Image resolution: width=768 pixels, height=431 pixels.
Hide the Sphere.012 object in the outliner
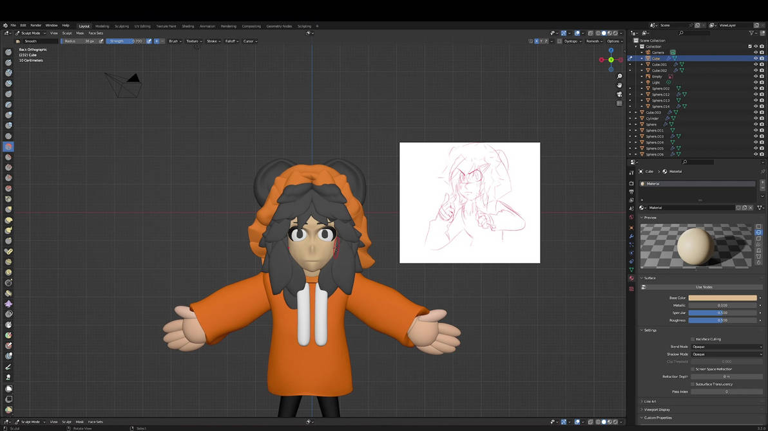coord(756,94)
